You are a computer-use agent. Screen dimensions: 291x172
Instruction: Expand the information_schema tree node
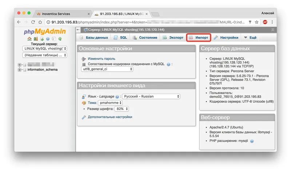tap(20, 70)
